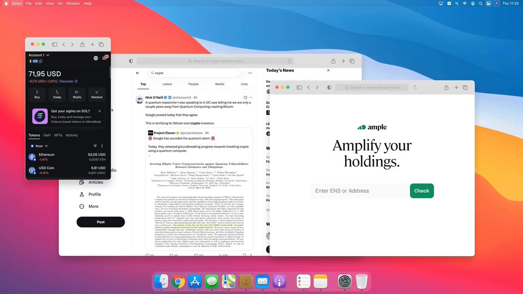This screenshot has width=523, height=294.
Task: Toggle the sidebar in the Ample Safari window
Action: (299, 88)
